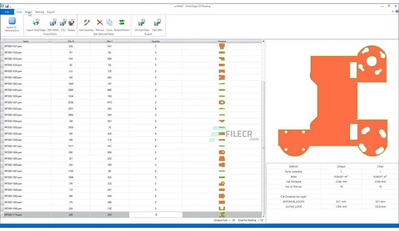This screenshot has height=231, width=399.
Task: Click the parts list vertical scrollbar thumb
Action: (x=263, y=147)
